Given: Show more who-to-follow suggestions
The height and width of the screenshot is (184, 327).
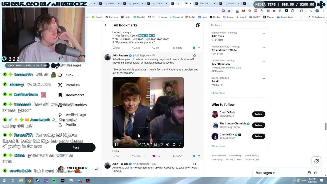Looking at the screenshot, I should coord(218,146).
